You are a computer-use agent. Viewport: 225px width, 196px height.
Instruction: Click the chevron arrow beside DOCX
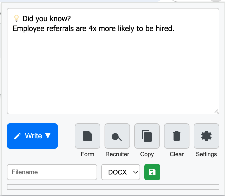(135, 172)
